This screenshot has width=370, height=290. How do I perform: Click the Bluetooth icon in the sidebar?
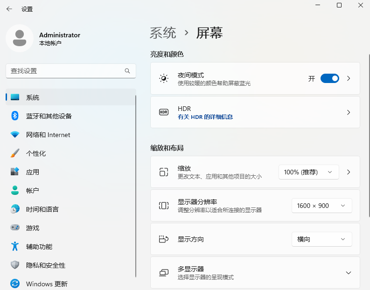[x=15, y=116]
